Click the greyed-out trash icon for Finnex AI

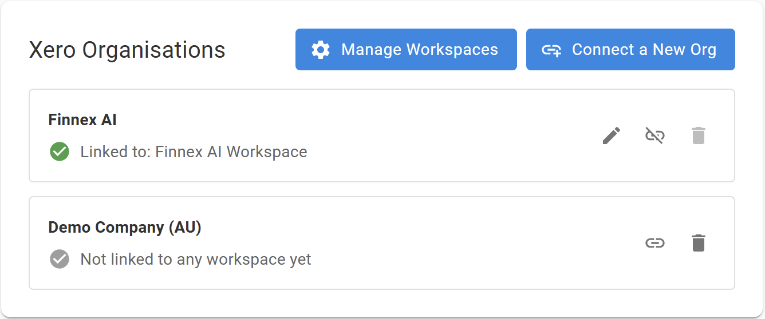(699, 135)
